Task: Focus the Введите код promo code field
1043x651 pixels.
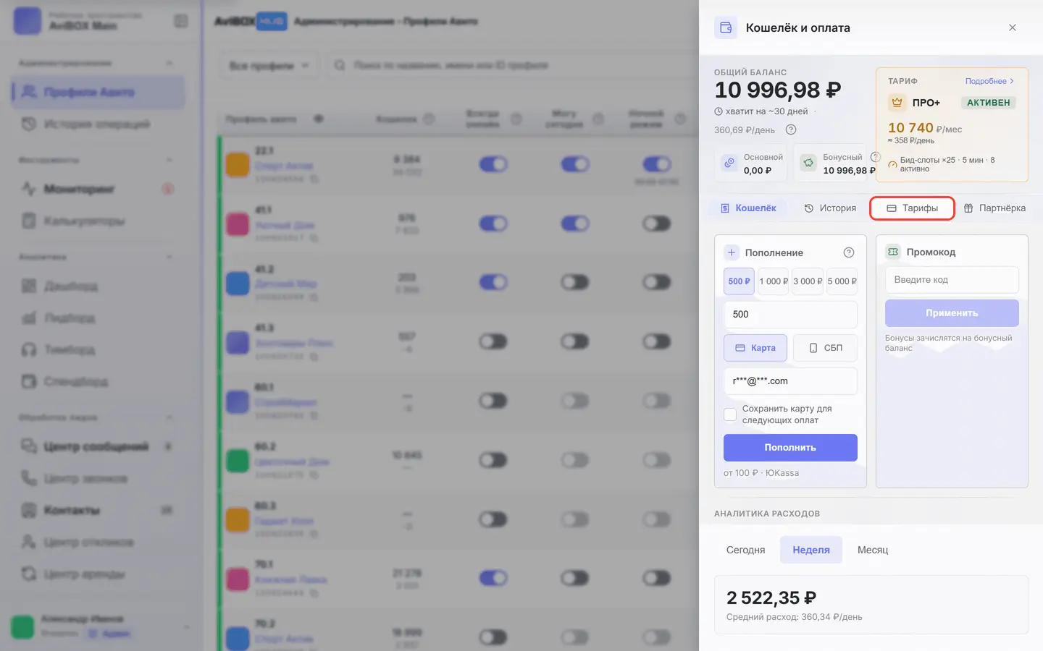Action: tap(952, 280)
